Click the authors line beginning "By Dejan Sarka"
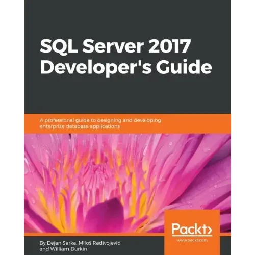255x255 pixels. (80, 246)
